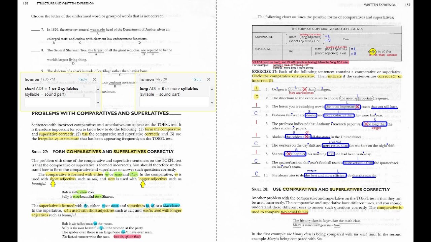Click the pink highlighted note "(no in, of, or that)"
431x242 pixels.
(x=127, y=237)
